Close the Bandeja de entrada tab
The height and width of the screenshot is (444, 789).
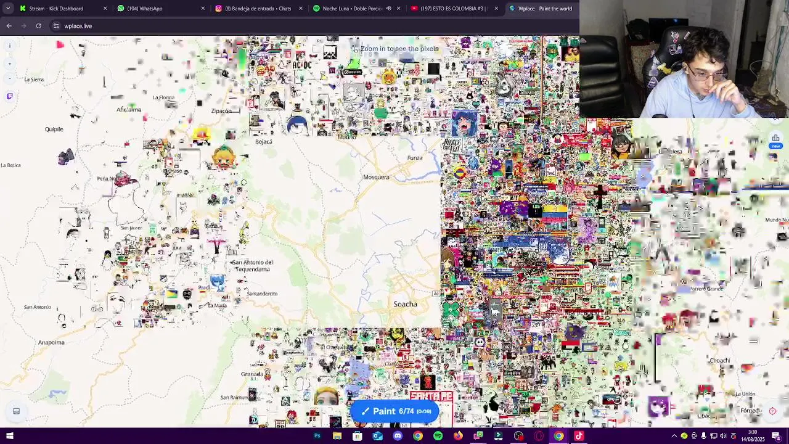coord(301,9)
